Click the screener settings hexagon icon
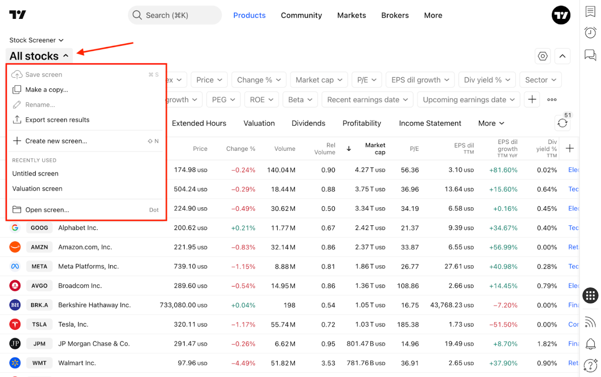Screen dimensions: 601x377 (x=543, y=56)
